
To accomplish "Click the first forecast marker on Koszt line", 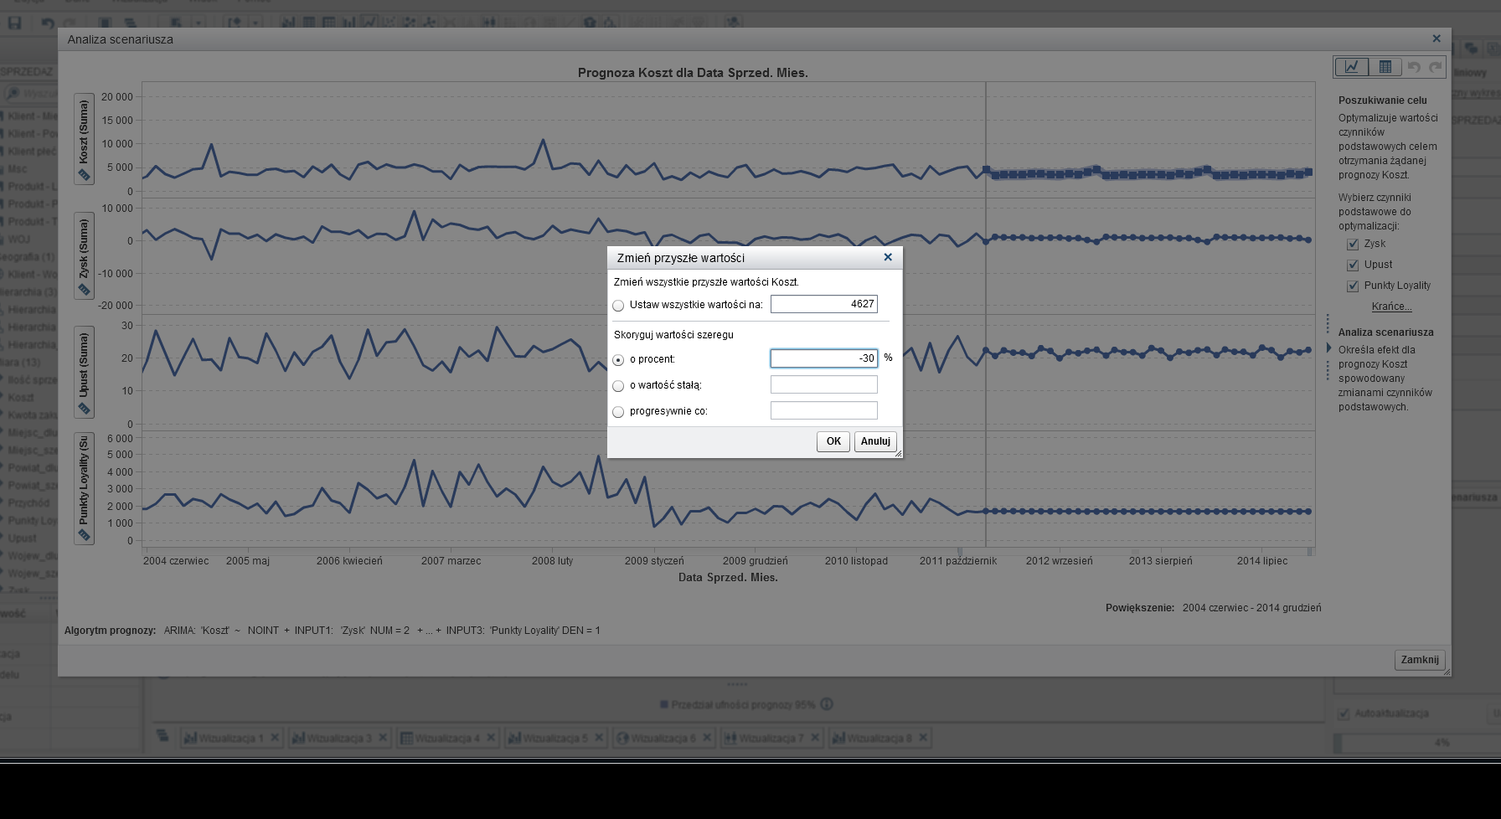I will (986, 170).
